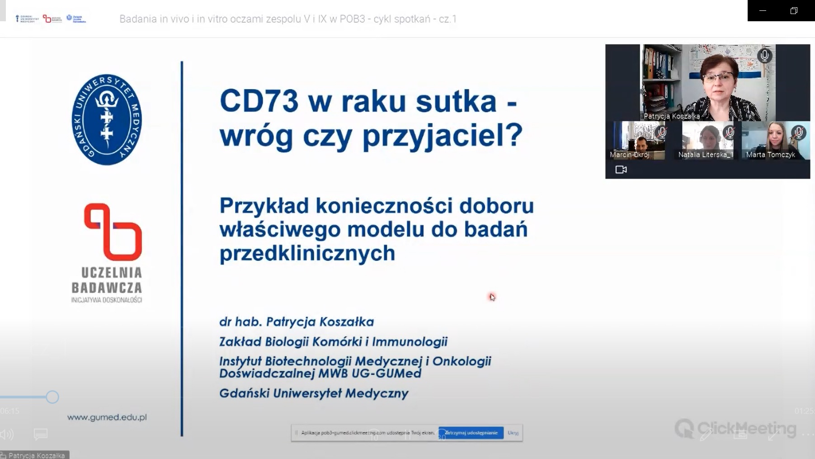Select Marcin Okrój's video thumbnail
This screenshot has width=815, height=459.
pos(637,140)
